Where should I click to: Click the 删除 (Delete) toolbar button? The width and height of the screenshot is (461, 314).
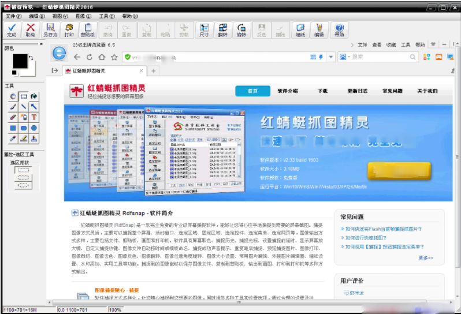[280, 30]
